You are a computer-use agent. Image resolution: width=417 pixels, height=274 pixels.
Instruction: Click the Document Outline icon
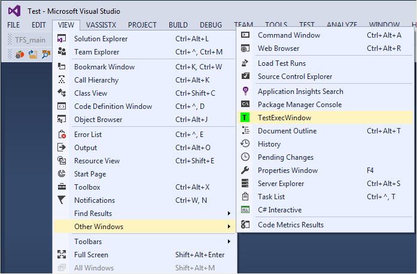[x=245, y=130]
